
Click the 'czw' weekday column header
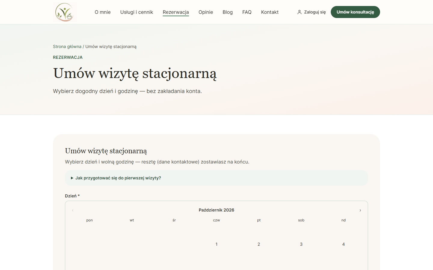pyautogui.click(x=216, y=220)
